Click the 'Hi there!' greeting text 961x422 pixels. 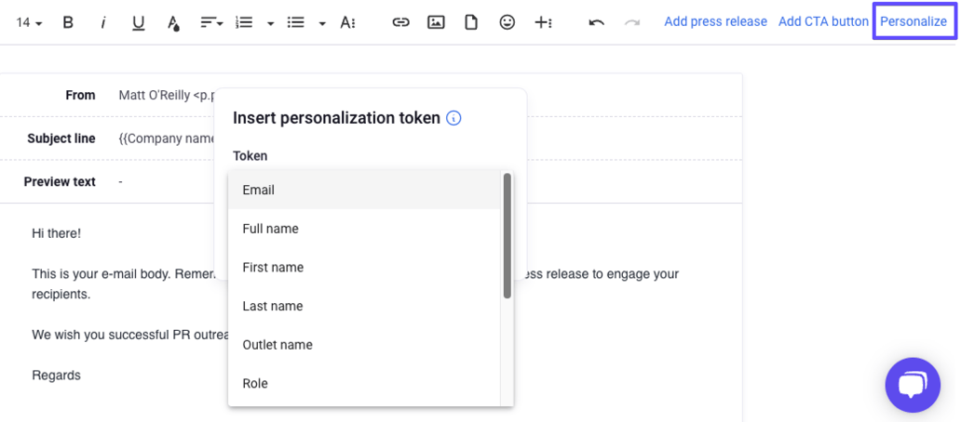56,233
